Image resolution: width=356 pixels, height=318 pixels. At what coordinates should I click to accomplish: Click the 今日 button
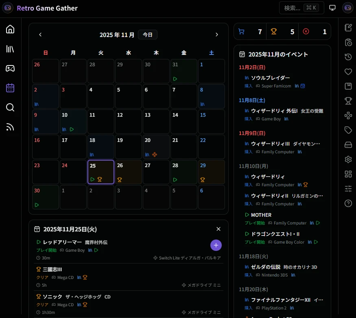tap(147, 35)
